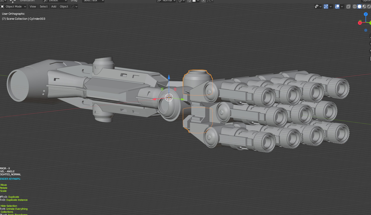Disable the Show Overlays toggle
The width and height of the screenshot is (371, 215).
(337, 6)
